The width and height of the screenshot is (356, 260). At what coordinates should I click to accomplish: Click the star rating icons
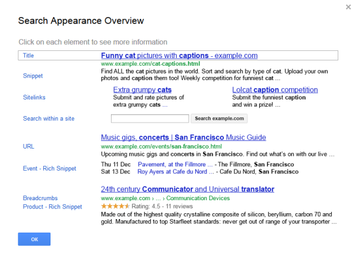coord(115,206)
